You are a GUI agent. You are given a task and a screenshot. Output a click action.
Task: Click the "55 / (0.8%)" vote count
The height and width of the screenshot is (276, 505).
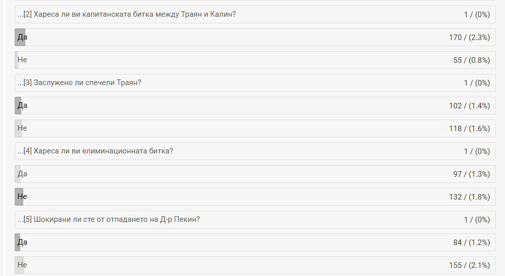471,60
